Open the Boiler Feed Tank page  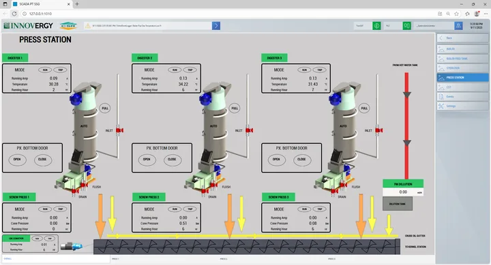(462, 58)
